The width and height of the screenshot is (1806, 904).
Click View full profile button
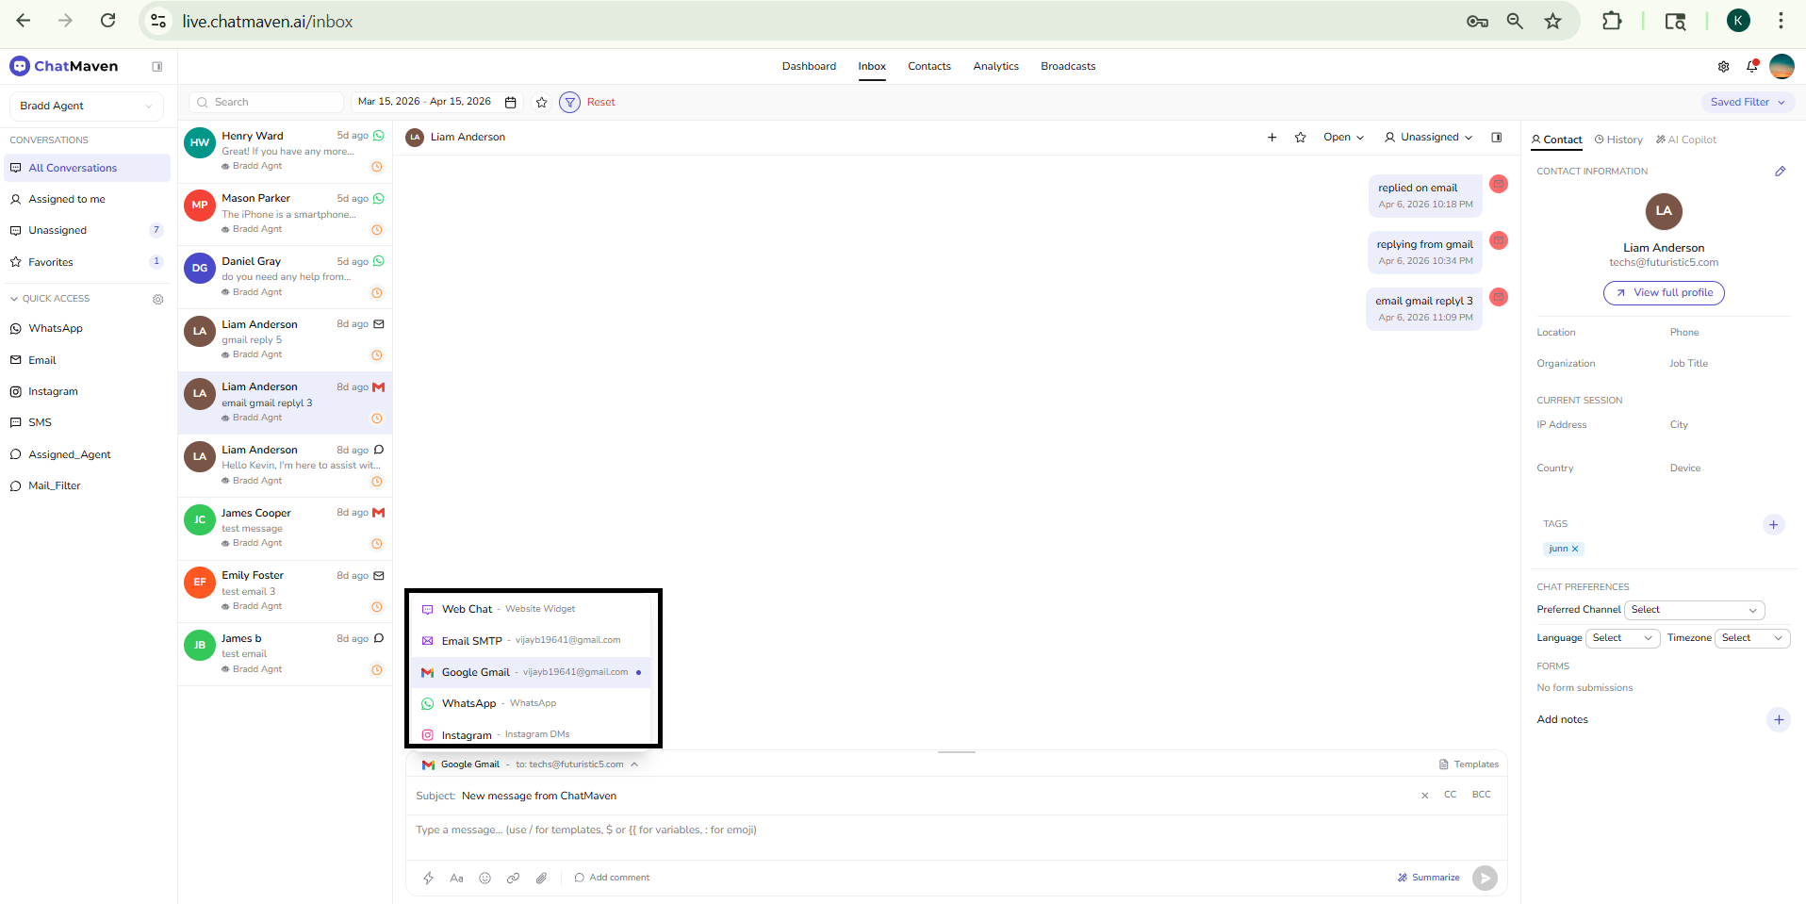[1664, 293]
